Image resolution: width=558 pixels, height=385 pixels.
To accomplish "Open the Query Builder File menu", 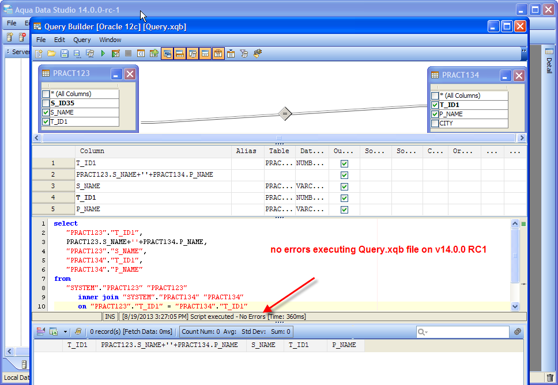I will (x=41, y=40).
